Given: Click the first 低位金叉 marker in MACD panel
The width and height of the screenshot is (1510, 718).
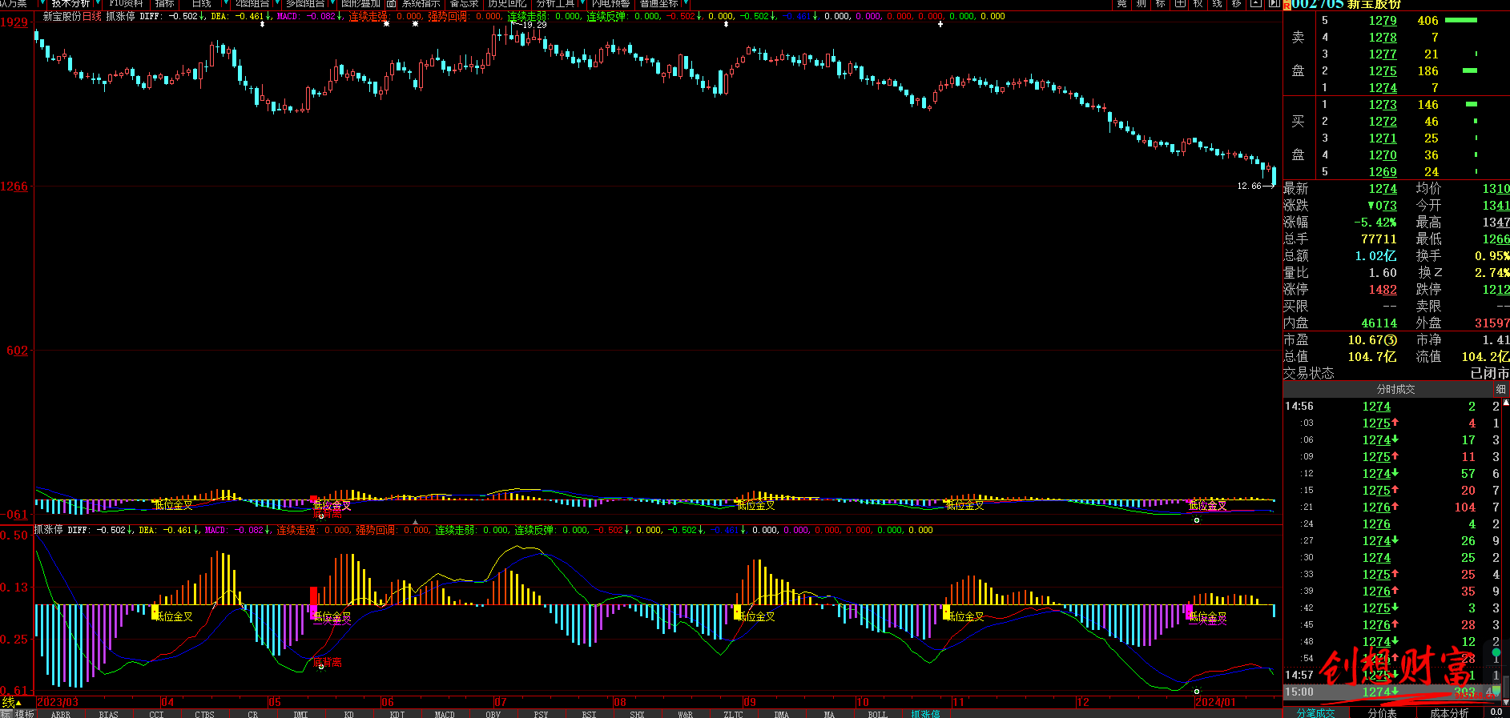Looking at the screenshot, I should (x=174, y=616).
